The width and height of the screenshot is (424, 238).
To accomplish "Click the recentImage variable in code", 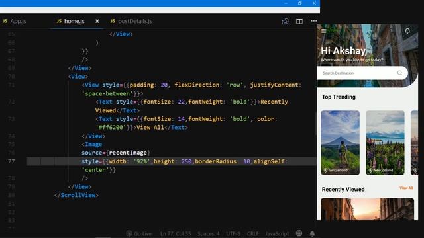I will (128, 153).
